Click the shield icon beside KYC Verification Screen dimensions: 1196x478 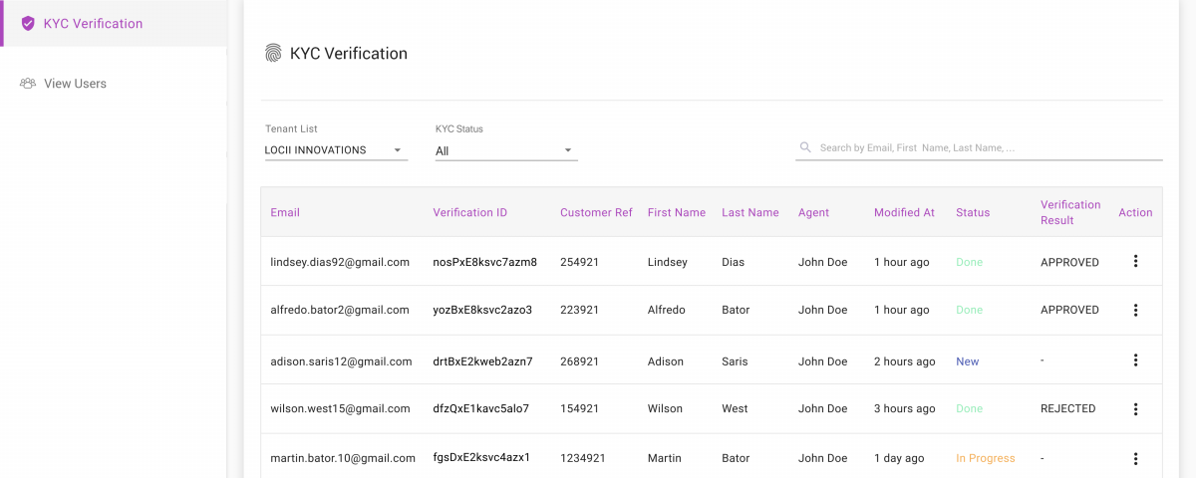coord(28,23)
